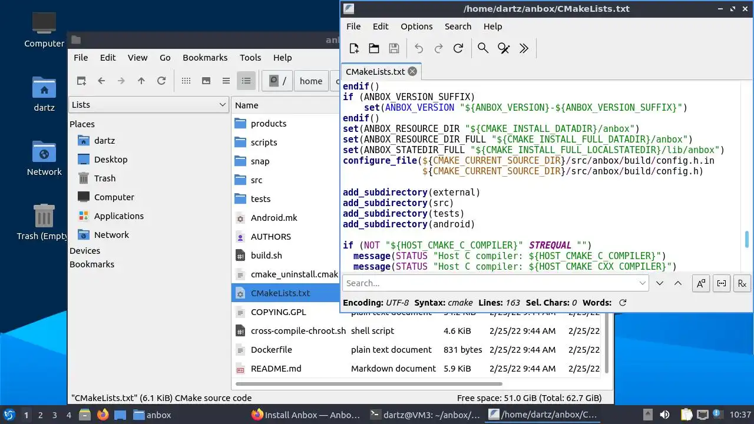Click the volume icon in system tray
The width and height of the screenshot is (754, 424).
coord(664,415)
